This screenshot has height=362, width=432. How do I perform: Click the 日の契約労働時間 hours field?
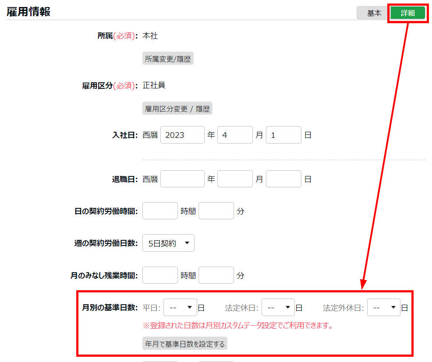[160, 211]
